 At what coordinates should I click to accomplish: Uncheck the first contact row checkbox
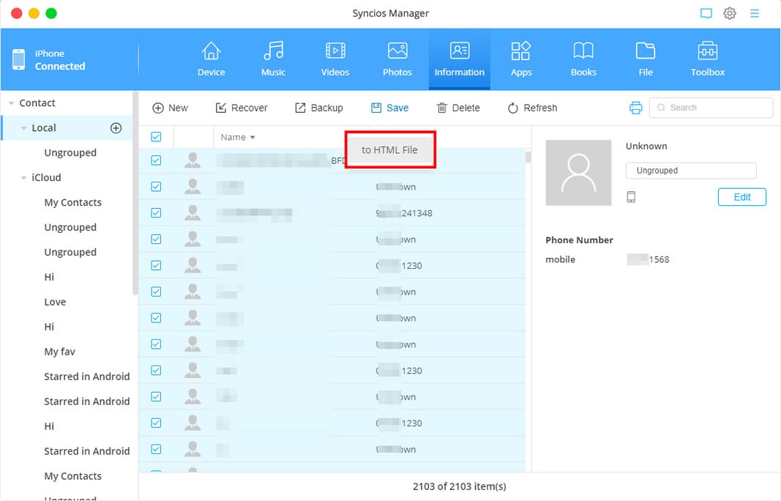point(156,160)
